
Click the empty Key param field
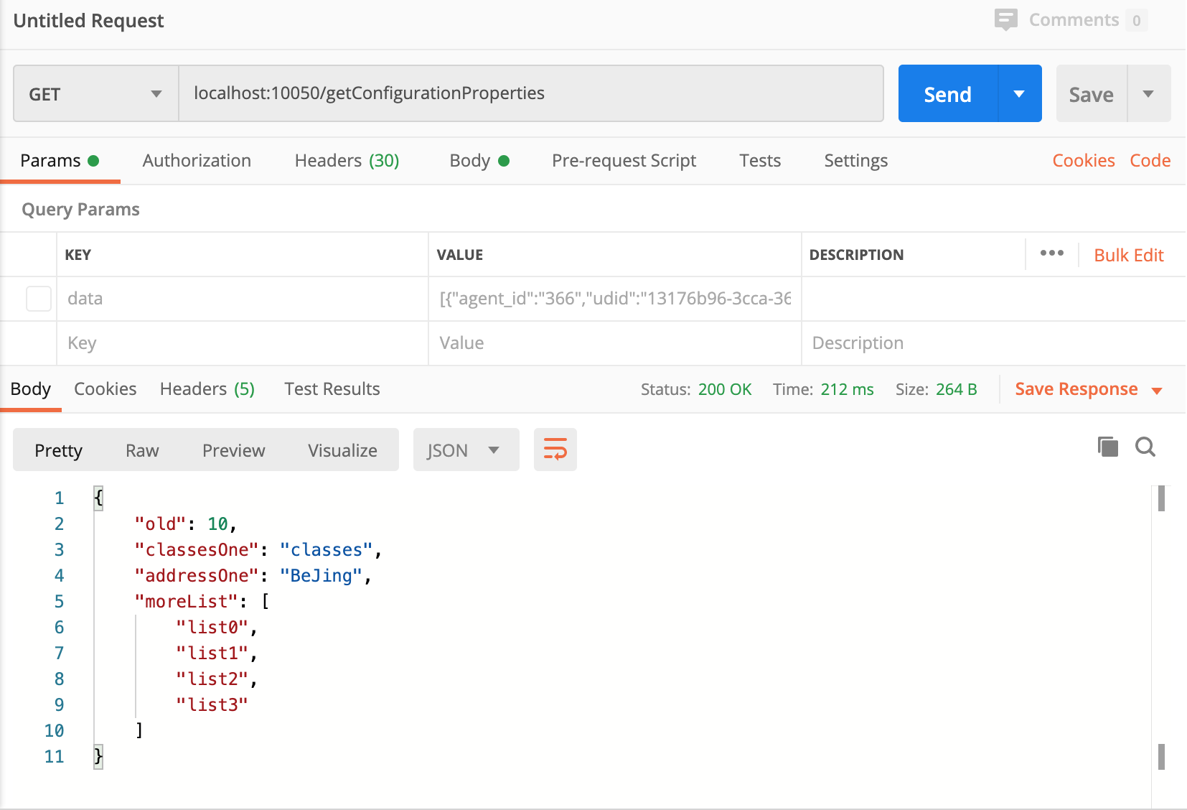243,343
